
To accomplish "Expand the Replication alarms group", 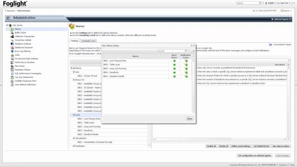I will pyautogui.click(x=74, y=146).
